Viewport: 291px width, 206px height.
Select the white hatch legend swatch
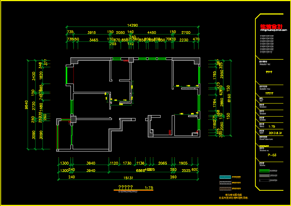click(225, 183)
